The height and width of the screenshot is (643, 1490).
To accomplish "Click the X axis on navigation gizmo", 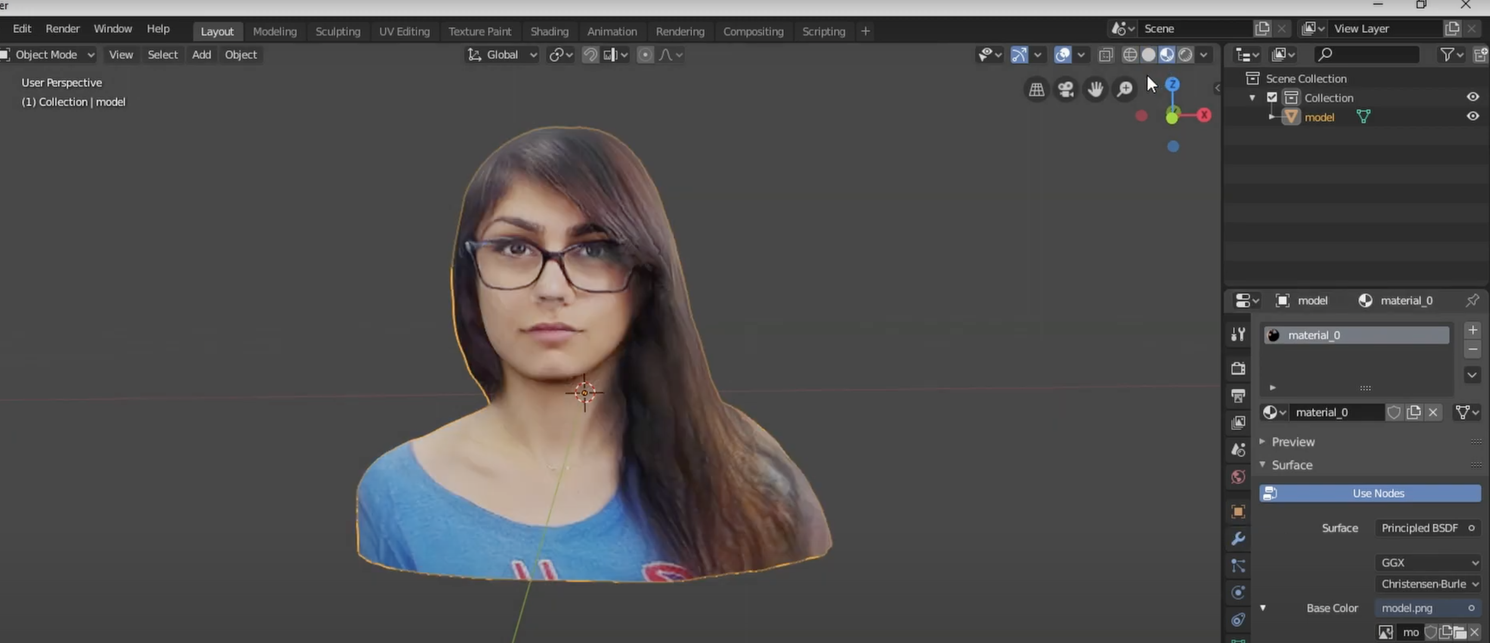I will tap(1204, 115).
